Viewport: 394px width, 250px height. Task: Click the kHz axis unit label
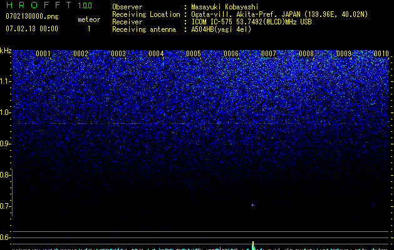point(6,51)
